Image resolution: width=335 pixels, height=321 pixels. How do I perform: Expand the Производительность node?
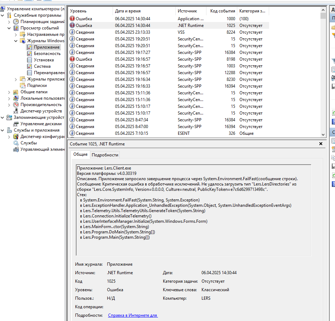tap(9, 105)
